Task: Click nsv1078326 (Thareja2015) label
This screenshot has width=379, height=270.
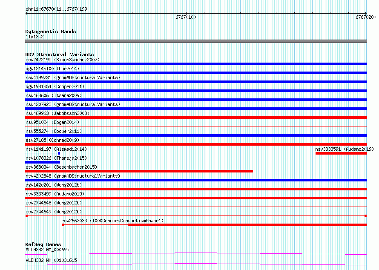Action: coord(56,158)
